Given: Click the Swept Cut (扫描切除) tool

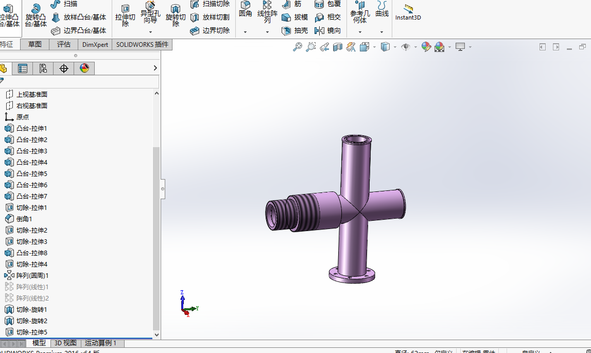Looking at the screenshot, I should tap(210, 4).
